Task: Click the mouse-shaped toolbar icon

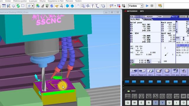Action: pyautogui.click(x=13, y=6)
